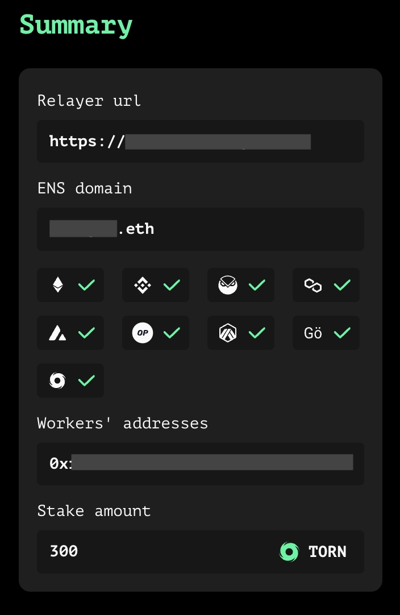The image size is (400, 615).
Task: Select the Optimism OP icon
Action: click(x=143, y=333)
